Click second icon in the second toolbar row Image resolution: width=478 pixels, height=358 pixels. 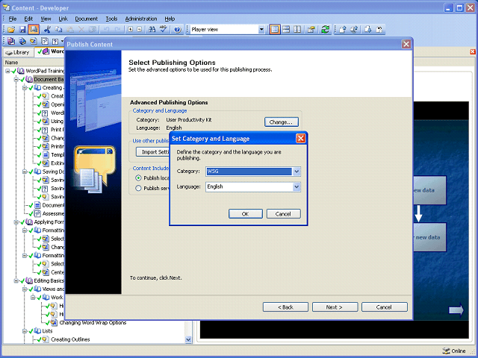point(22,41)
